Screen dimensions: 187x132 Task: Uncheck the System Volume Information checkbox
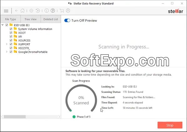(x=11, y=29)
